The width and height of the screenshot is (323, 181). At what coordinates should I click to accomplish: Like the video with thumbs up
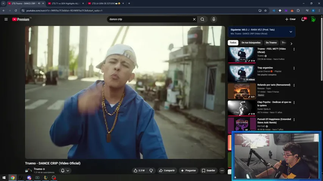tap(139, 170)
